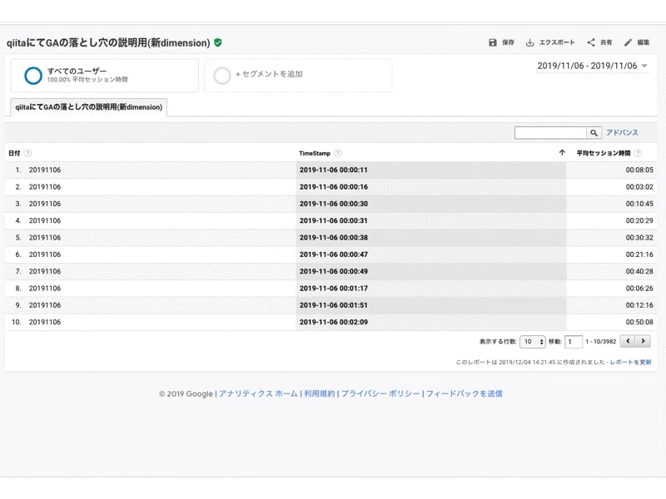Click session duration value 00:50:08
666x499 pixels.
(639, 322)
